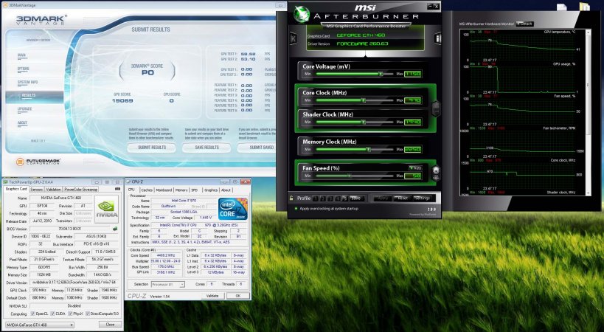604x332 pixels.
Task: Select Afterburner profile slot 4
Action: [338, 198]
